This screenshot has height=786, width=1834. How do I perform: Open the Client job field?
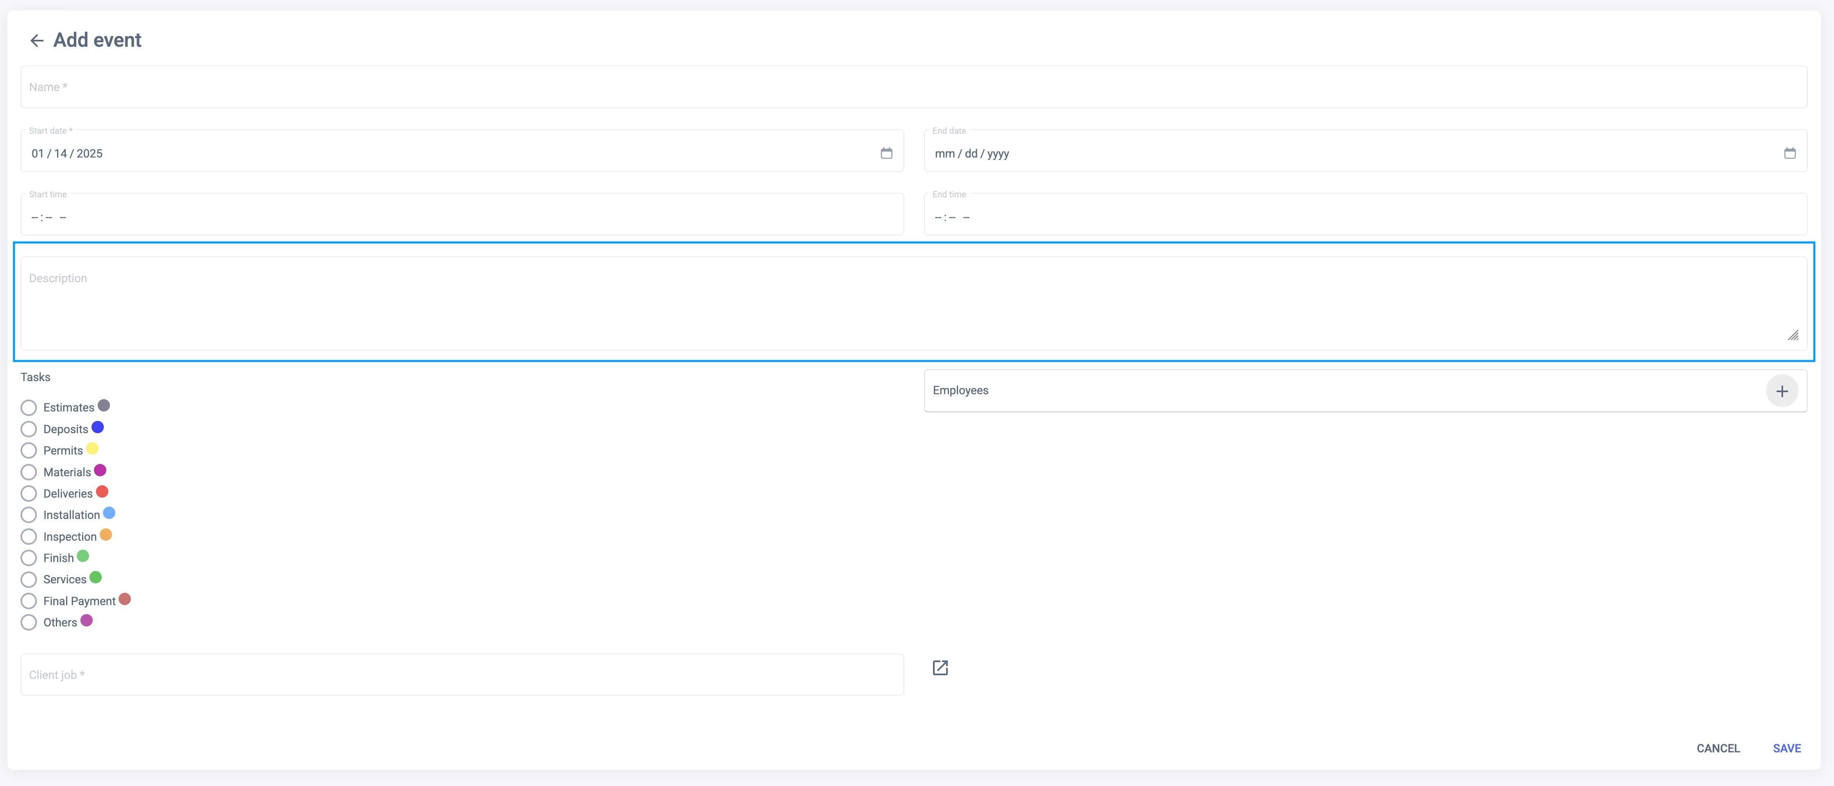[x=461, y=675]
